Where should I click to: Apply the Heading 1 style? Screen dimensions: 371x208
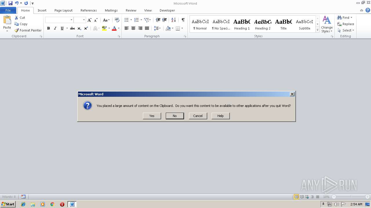242,24
